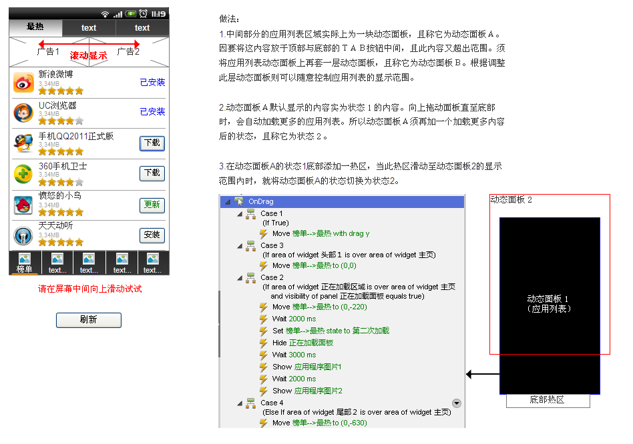Click 更新 button for 愤怒的小鸟

point(152,205)
